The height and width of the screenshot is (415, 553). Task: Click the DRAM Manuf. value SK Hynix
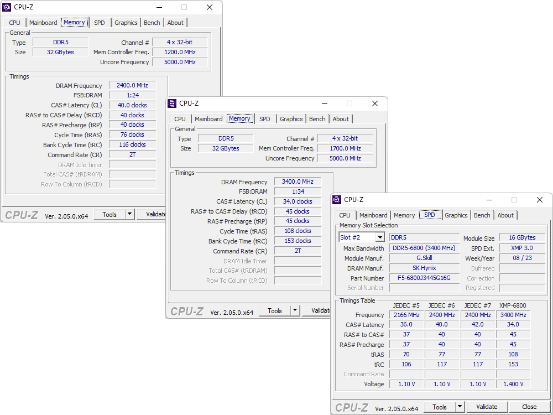click(424, 268)
